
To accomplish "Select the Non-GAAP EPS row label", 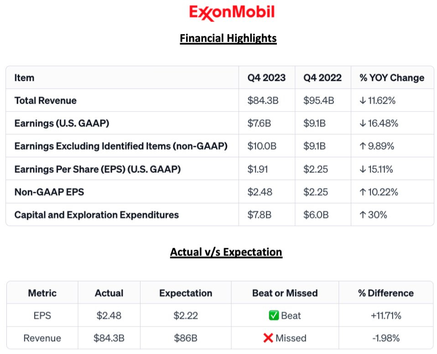I will pos(49,192).
